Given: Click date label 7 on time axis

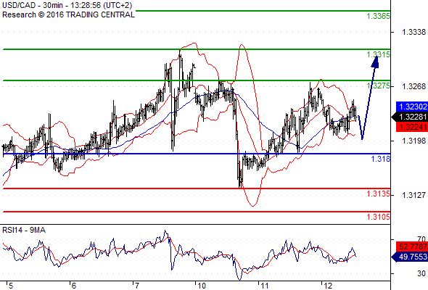Looking at the screenshot, I should (x=136, y=286).
